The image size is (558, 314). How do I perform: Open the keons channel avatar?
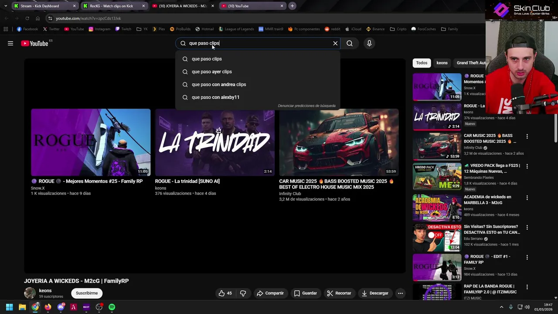30,293
